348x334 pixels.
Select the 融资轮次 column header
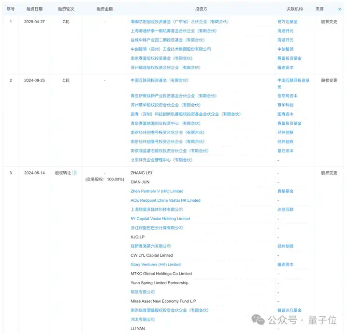(x=66, y=9)
